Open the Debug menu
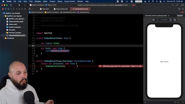 pyautogui.click(x=60, y=1)
